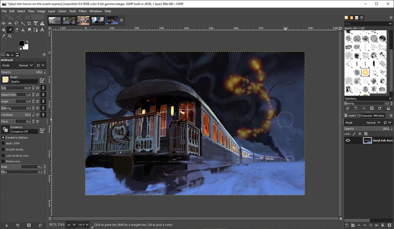Open the Dynamics picker

pyautogui.click(x=5, y=130)
